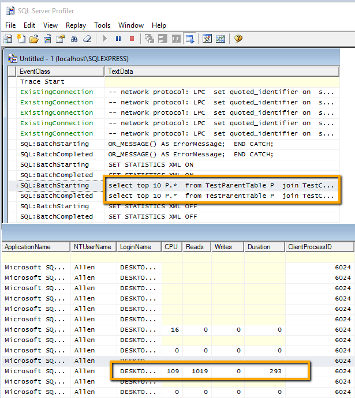Click the SQL Server Profiler title icon
The image size is (355, 398).
point(10,10)
